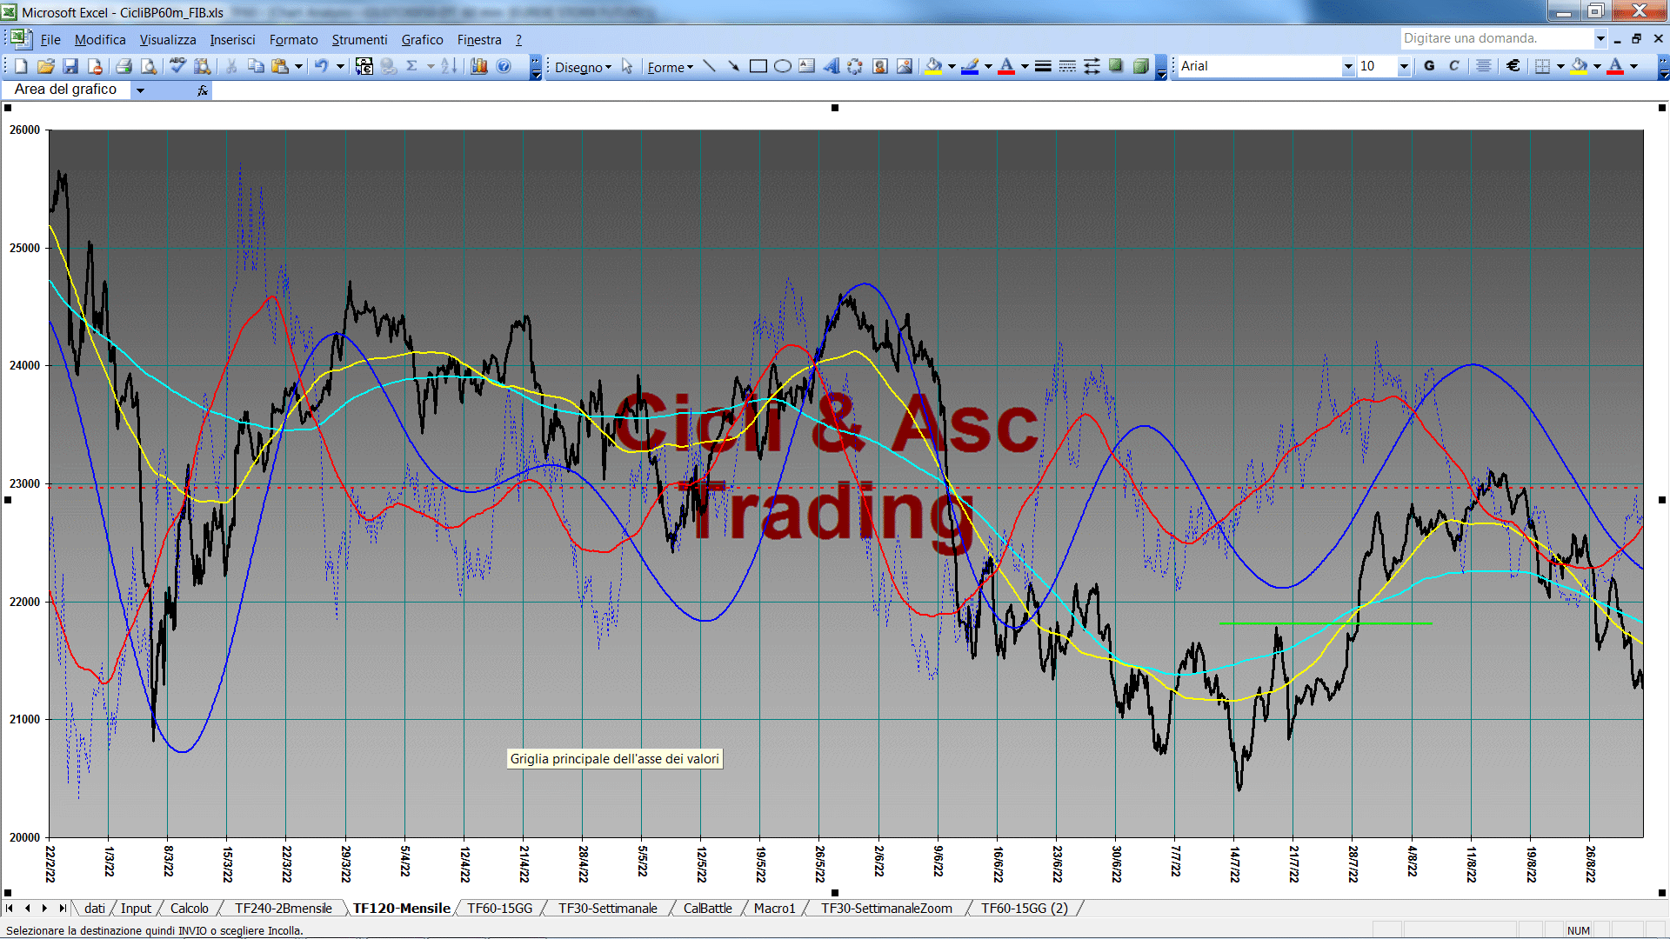Click the AutoSum sigma icon
This screenshot has width=1670, height=939.
point(412,66)
